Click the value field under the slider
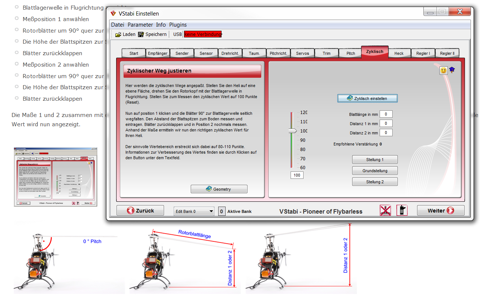485x301 pixels. (297, 175)
